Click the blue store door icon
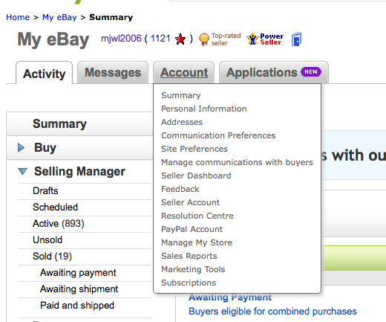The height and width of the screenshot is (322, 386). click(296, 39)
